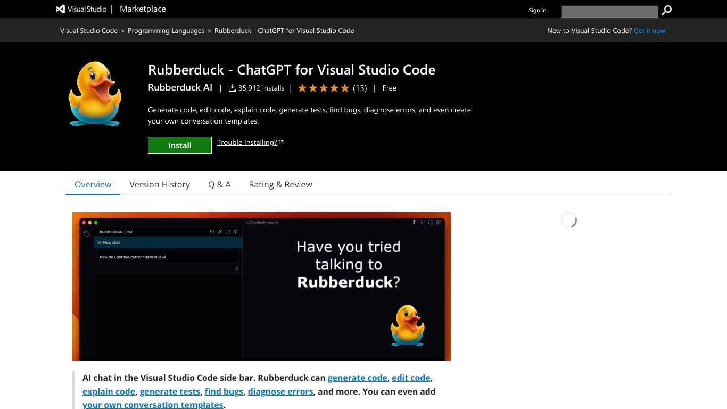Focus the marketplace search box

(610, 11)
